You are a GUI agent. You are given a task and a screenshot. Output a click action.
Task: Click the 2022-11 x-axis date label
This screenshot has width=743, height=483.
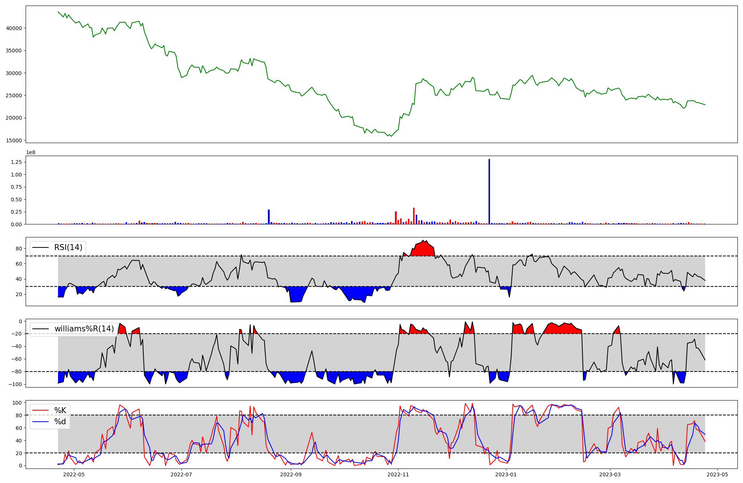point(398,474)
